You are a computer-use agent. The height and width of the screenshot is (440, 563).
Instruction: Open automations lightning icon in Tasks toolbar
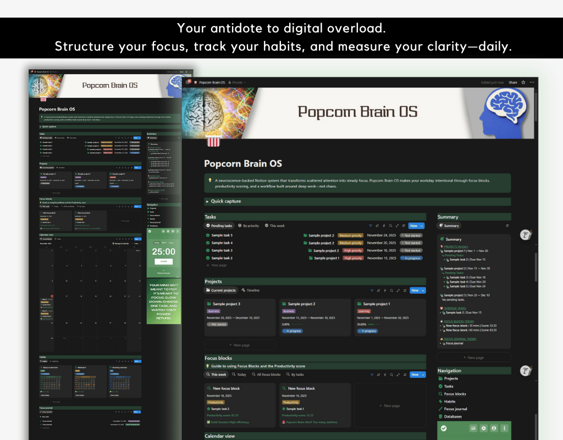click(x=384, y=226)
